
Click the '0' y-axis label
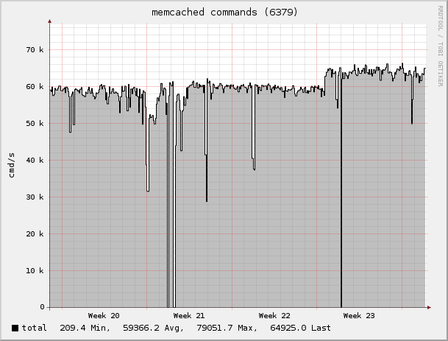[x=42, y=307]
